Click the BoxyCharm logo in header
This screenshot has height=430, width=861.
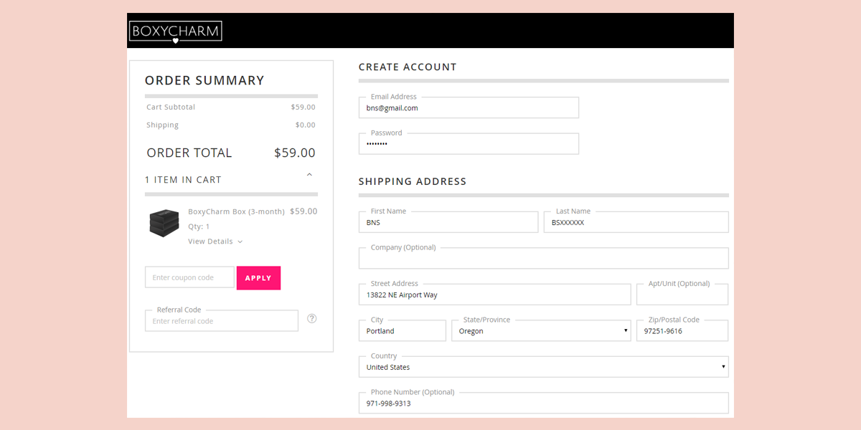pyautogui.click(x=176, y=32)
